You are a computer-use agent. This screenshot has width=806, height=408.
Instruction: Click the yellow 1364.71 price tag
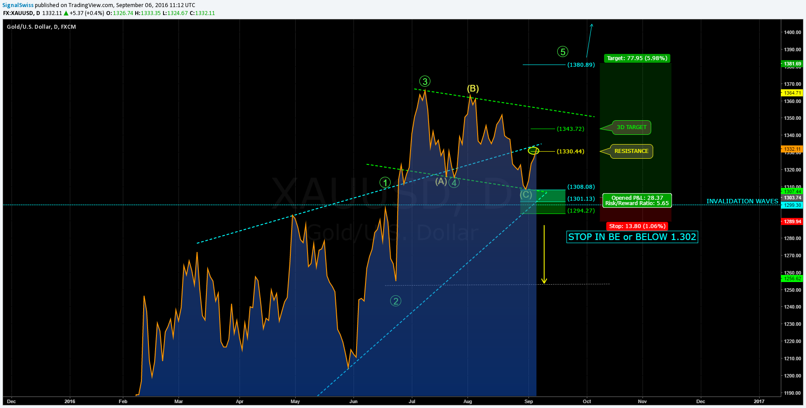click(792, 93)
